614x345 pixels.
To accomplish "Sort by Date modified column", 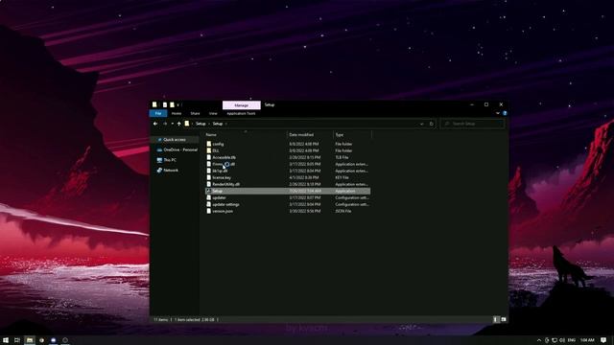I will point(301,134).
